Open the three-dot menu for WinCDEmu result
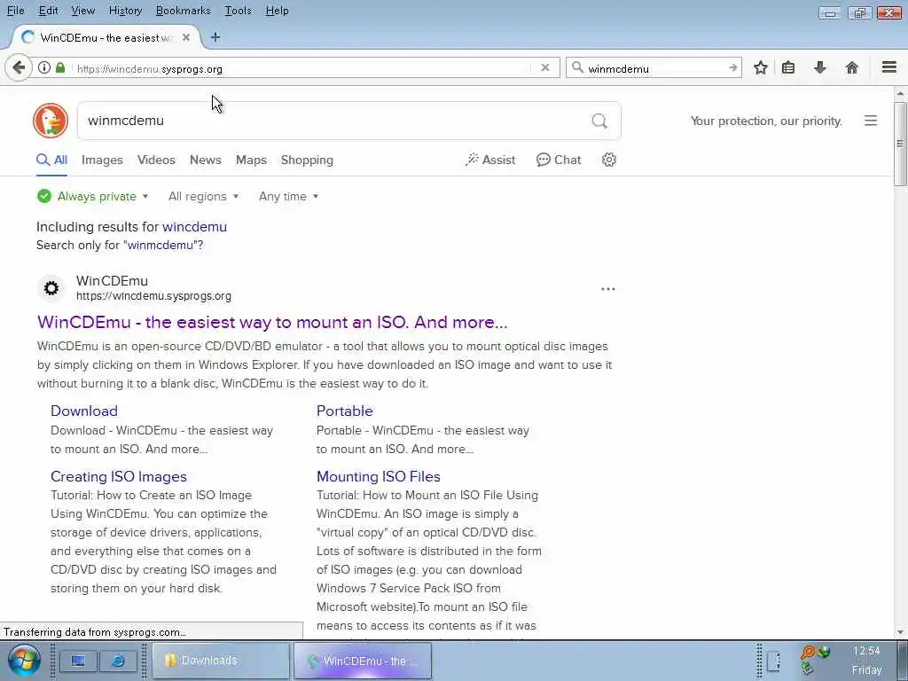Viewport: 908px width, 681px height. 608,288
